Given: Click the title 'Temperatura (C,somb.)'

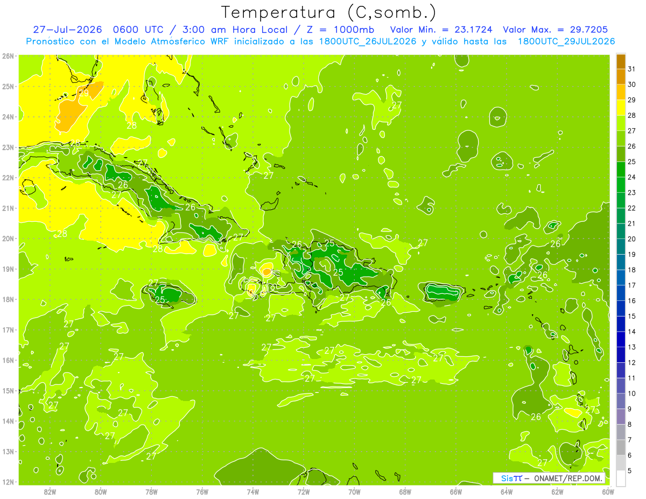Looking at the screenshot, I should coord(329,12).
